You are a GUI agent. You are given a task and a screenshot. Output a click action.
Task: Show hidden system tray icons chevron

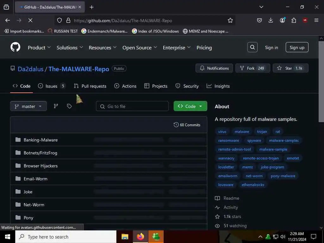[x=260, y=237]
